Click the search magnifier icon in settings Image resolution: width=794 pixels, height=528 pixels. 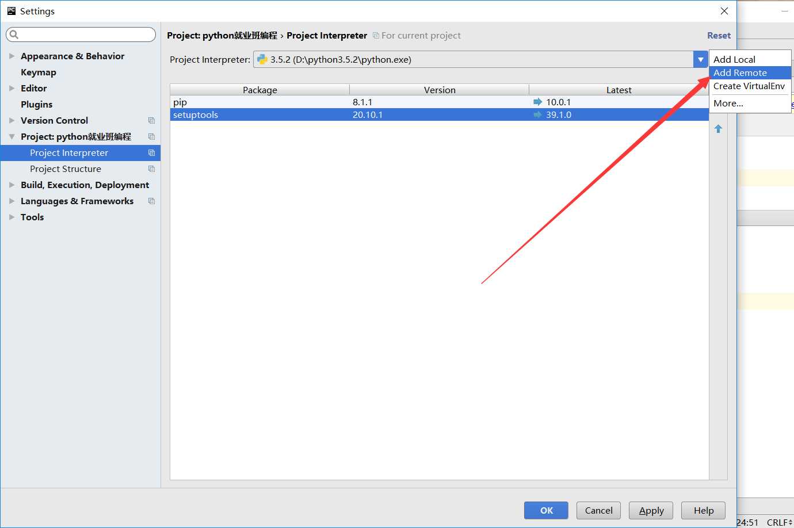(14, 35)
